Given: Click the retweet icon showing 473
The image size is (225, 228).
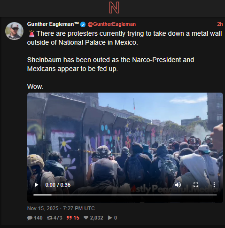Looking at the screenshot, I should point(50,218).
